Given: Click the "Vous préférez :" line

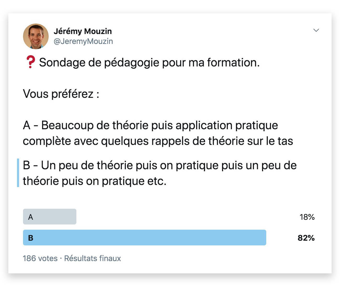Looking at the screenshot, I should tap(61, 94).
